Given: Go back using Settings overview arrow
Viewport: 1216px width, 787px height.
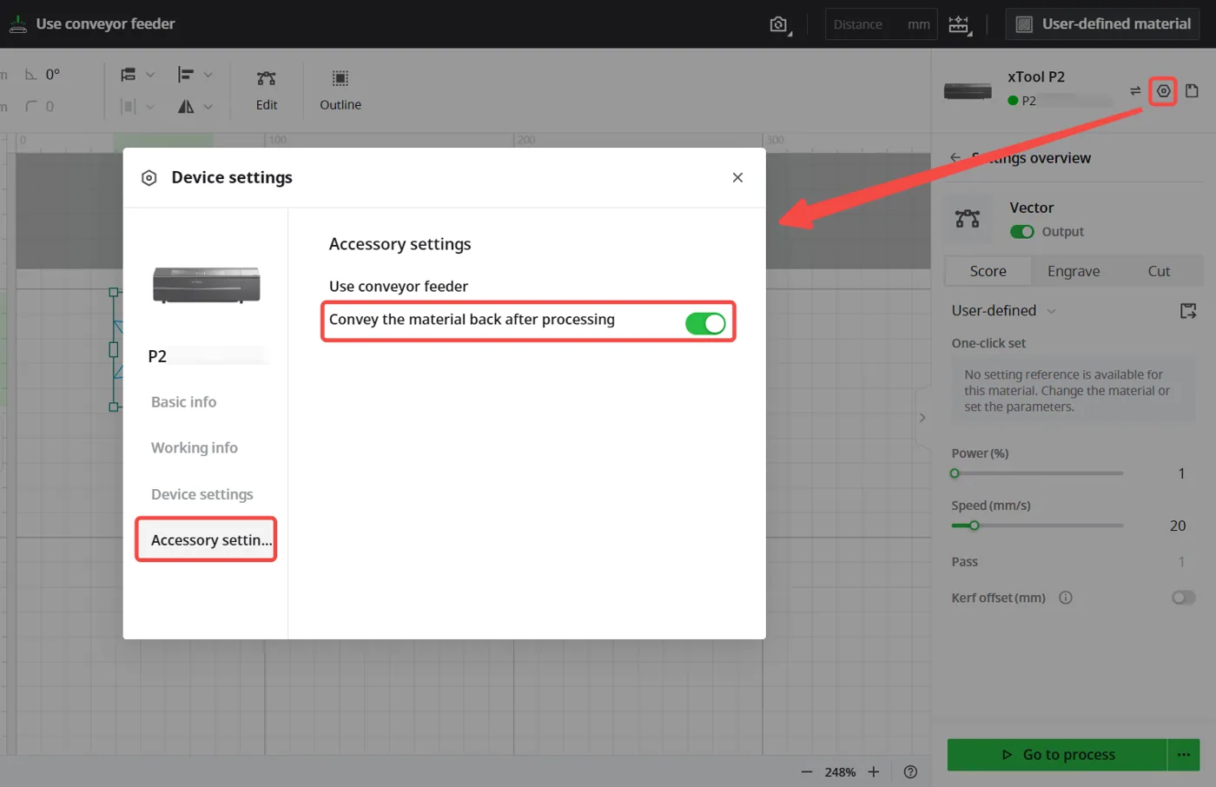Looking at the screenshot, I should (955, 157).
